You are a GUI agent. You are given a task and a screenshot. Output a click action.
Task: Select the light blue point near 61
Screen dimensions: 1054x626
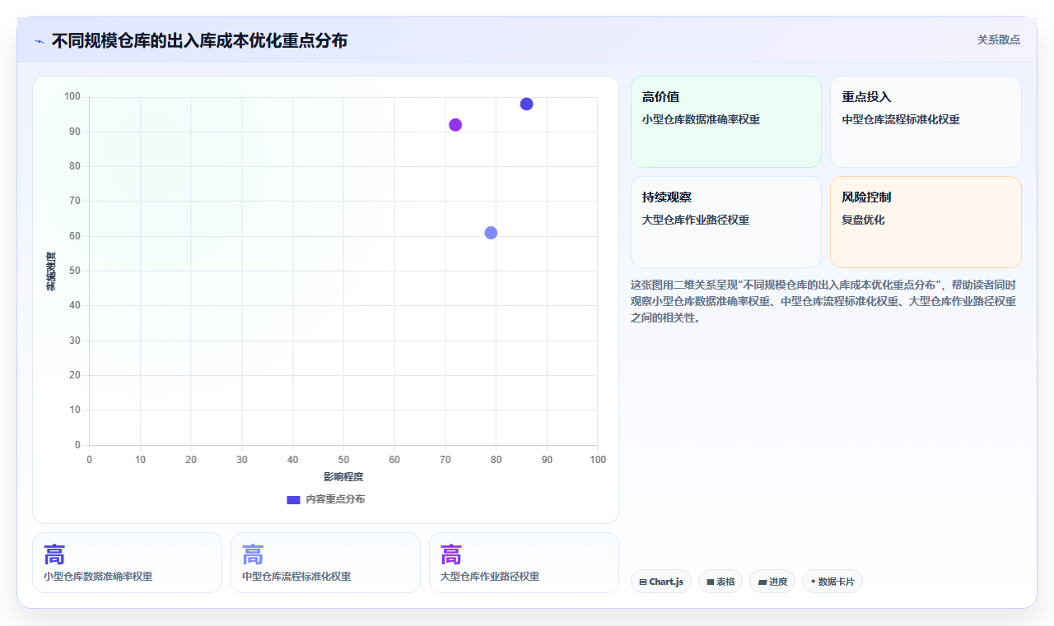[491, 233]
